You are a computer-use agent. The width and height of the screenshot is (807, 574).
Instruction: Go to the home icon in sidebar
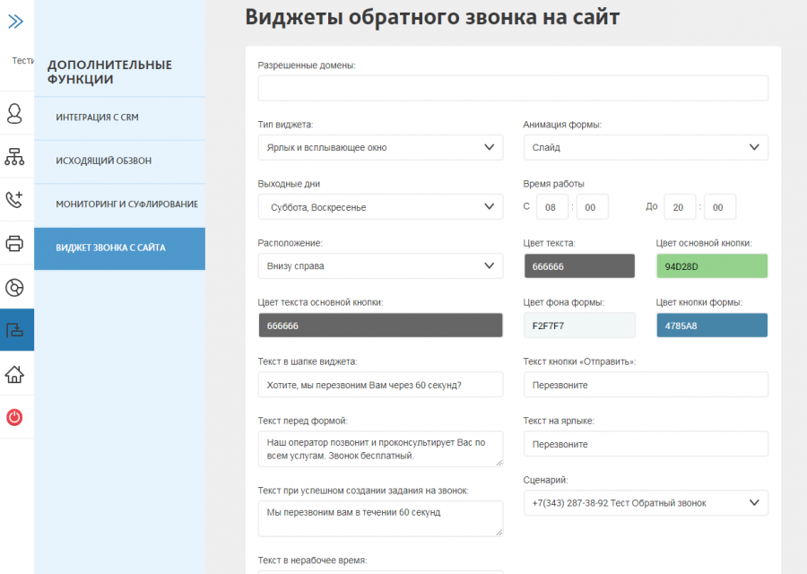click(15, 374)
